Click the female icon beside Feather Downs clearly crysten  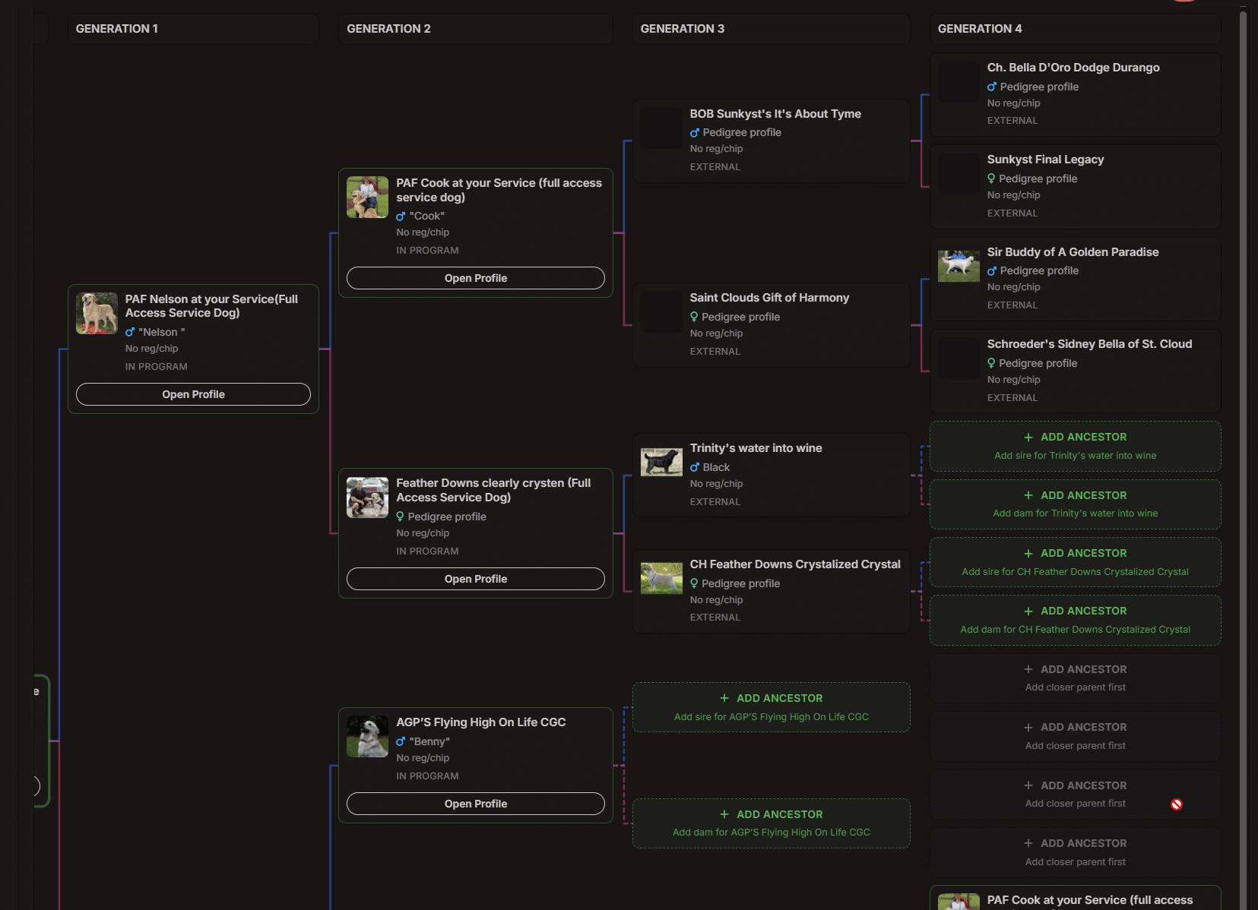(401, 517)
